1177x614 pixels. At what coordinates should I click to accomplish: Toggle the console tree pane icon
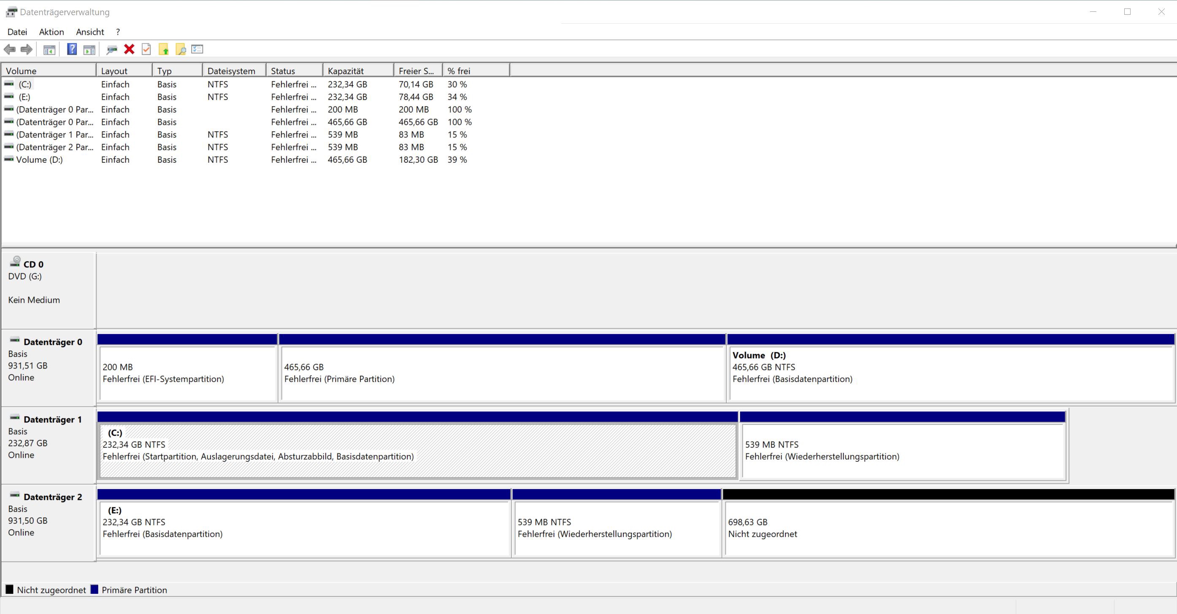point(49,49)
